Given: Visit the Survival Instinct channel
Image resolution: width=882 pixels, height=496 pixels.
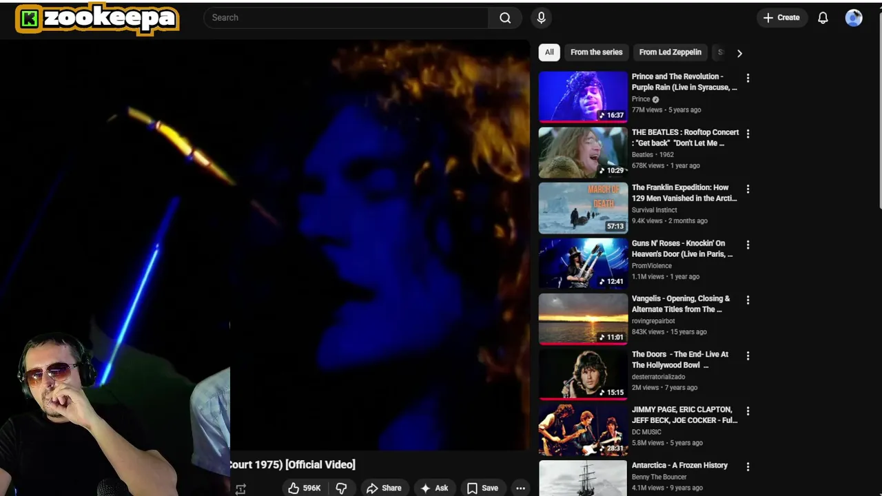Looking at the screenshot, I should (655, 210).
